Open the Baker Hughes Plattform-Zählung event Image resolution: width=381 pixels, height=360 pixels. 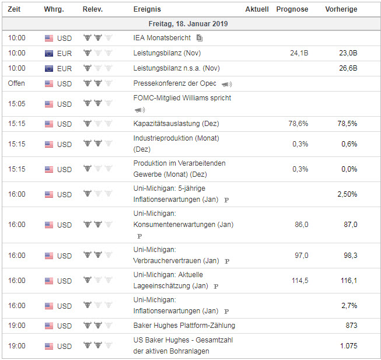coord(184,326)
